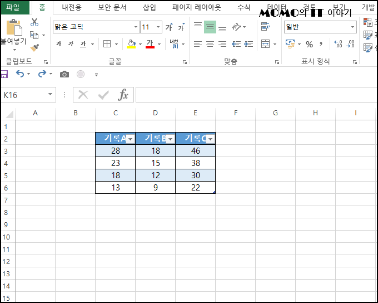378x303 pixels.
Task: Apply cell borders icon
Action: click(x=107, y=44)
